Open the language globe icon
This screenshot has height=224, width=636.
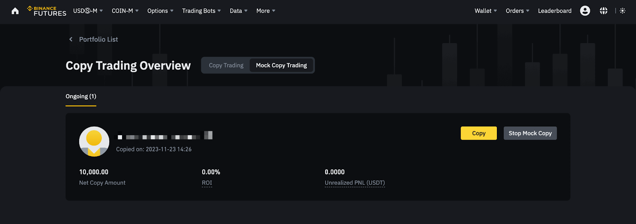603,11
